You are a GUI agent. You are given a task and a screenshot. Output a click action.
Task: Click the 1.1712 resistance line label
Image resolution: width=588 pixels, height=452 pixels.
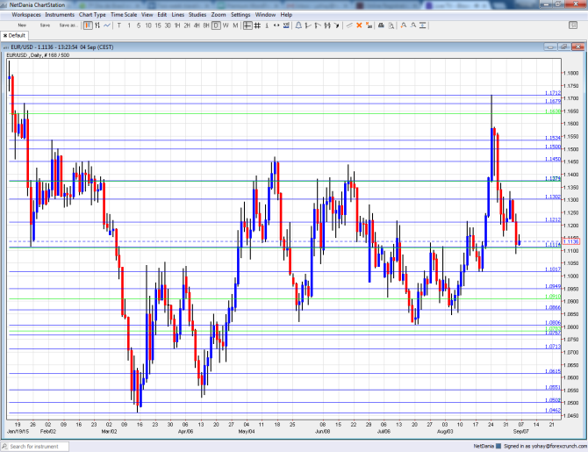point(553,93)
